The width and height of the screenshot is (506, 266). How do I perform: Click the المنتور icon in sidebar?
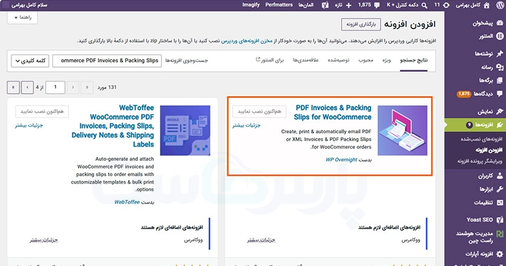click(x=500, y=36)
